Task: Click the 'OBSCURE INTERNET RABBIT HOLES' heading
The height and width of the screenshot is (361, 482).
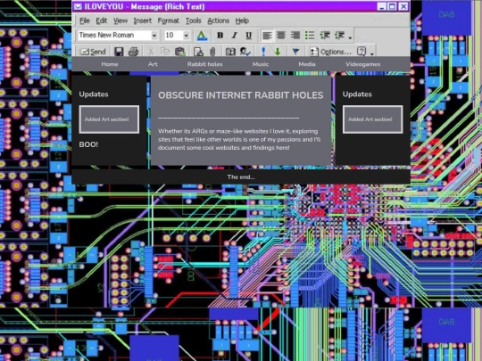Action: click(x=241, y=95)
